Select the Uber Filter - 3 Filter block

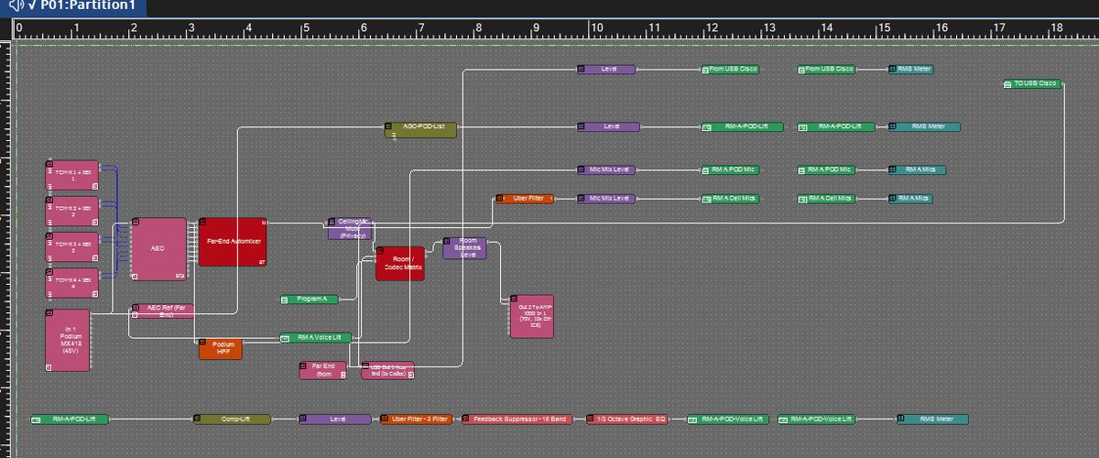(x=417, y=420)
